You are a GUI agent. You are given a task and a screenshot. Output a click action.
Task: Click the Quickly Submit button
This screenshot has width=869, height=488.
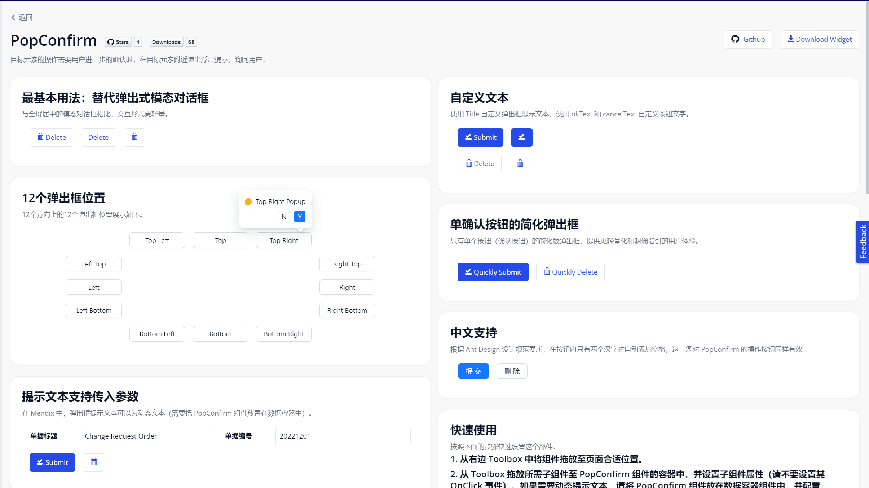point(493,272)
